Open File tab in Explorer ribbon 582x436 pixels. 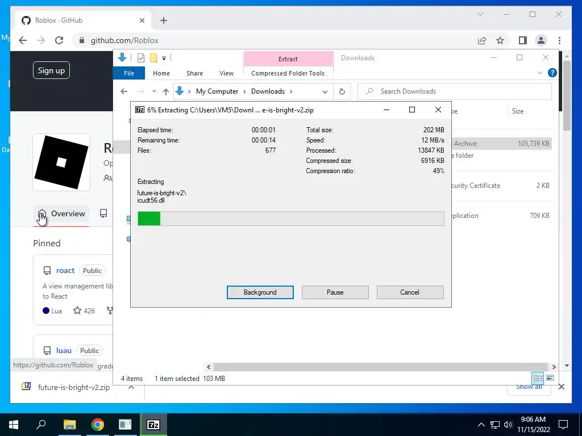pos(129,73)
